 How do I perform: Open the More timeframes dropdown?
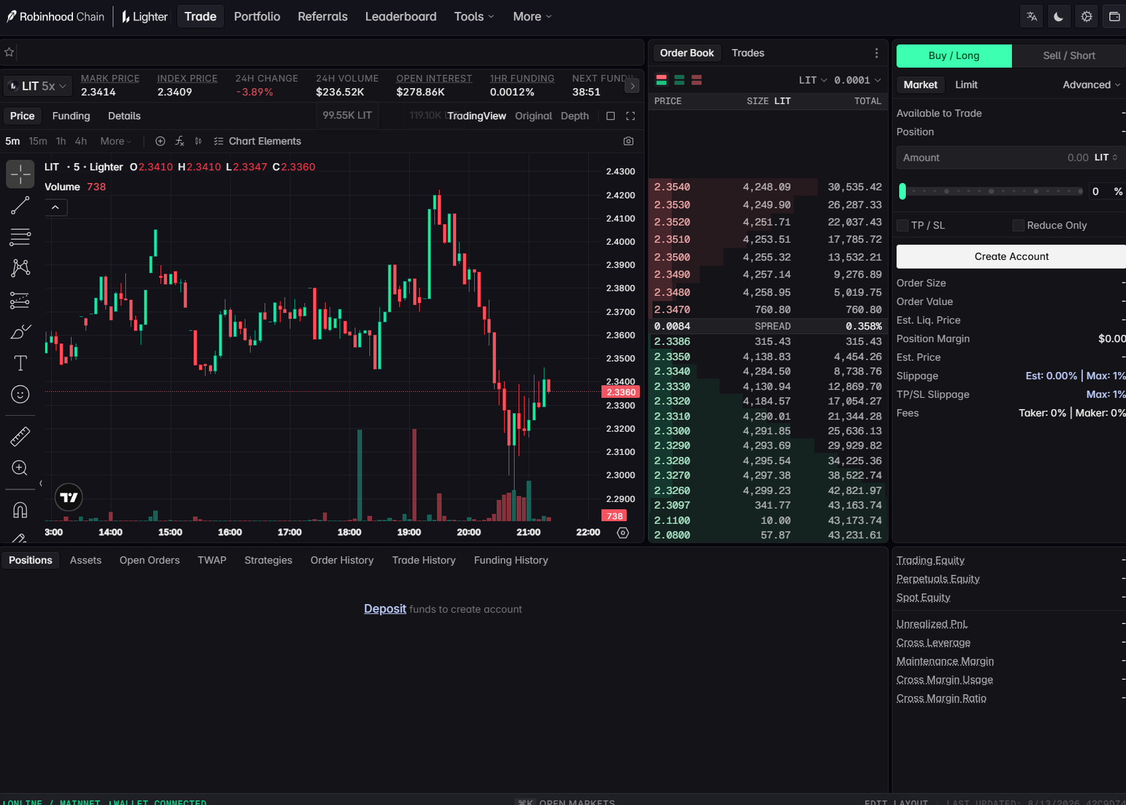tap(115, 141)
